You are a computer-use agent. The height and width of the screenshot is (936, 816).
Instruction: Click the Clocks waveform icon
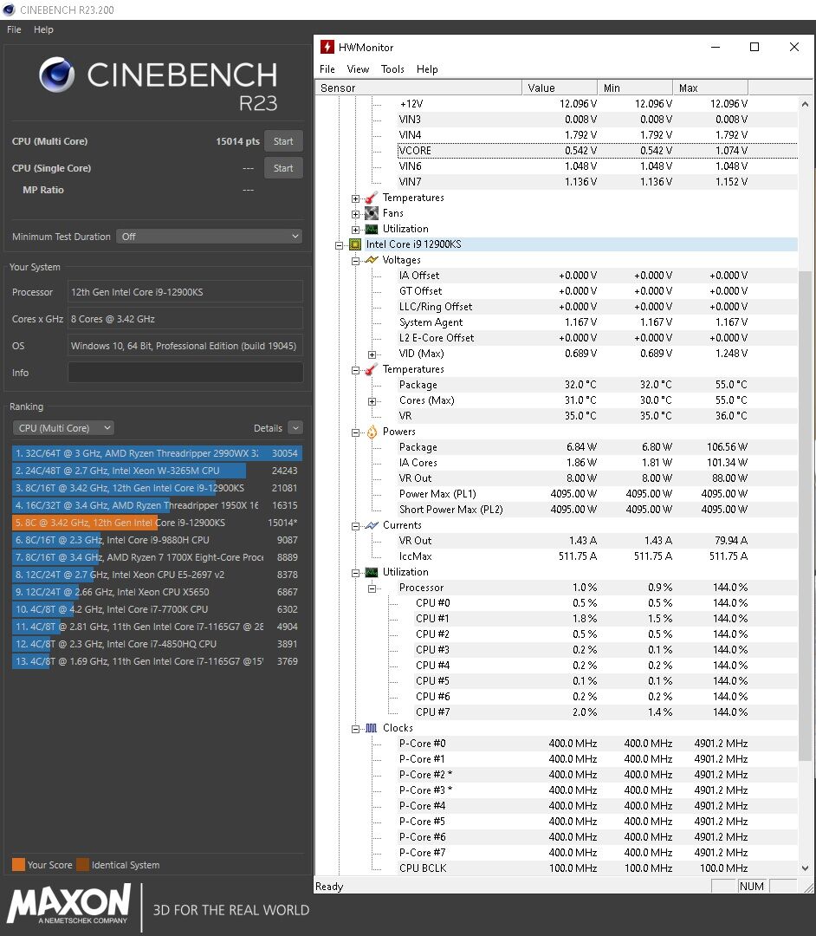(372, 728)
